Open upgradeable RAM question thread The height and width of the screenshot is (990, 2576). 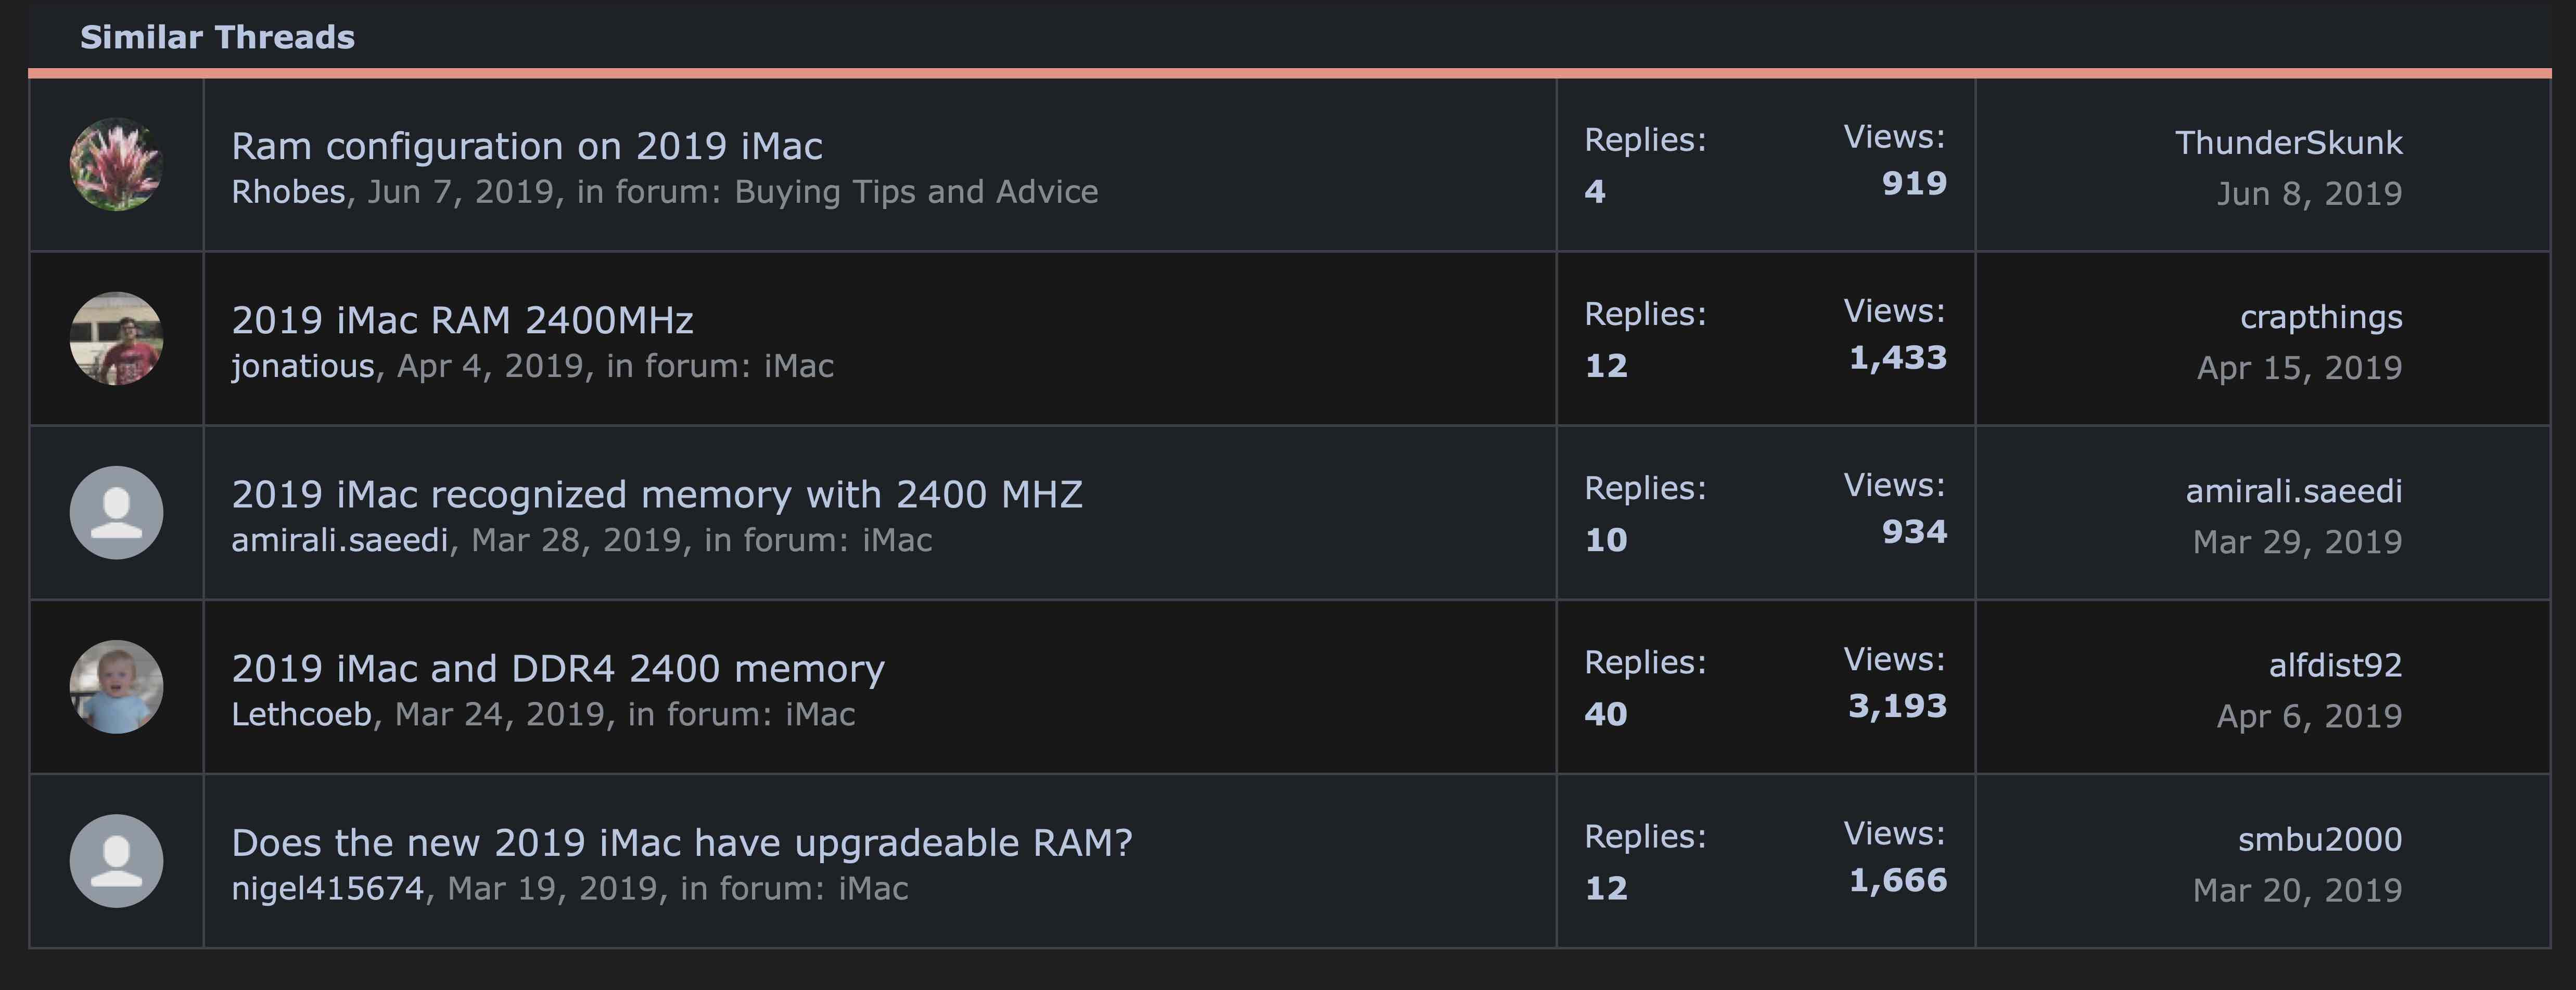point(682,843)
